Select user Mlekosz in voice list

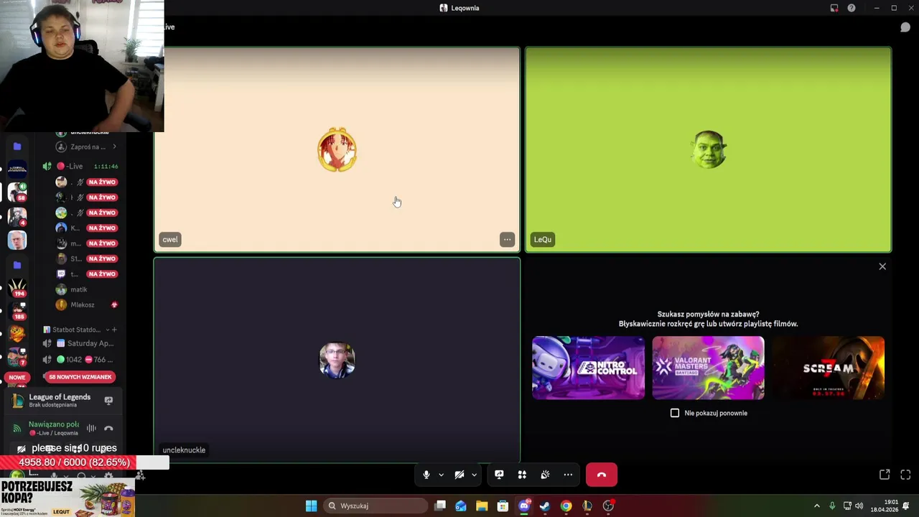82,304
